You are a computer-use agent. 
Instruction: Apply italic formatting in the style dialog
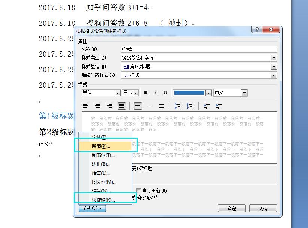coord(155,92)
